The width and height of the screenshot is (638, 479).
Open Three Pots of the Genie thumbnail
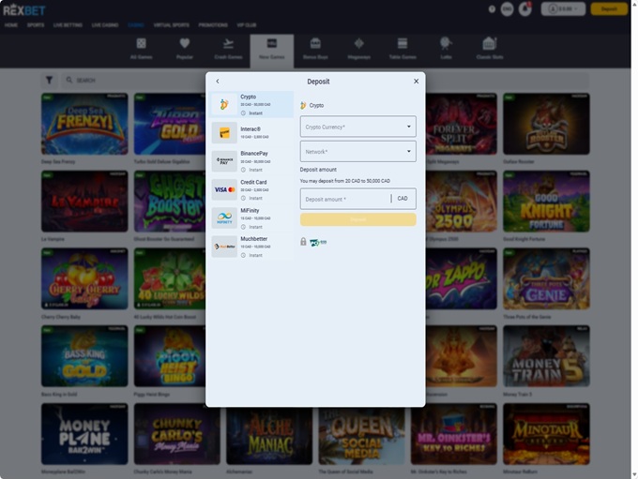546,279
